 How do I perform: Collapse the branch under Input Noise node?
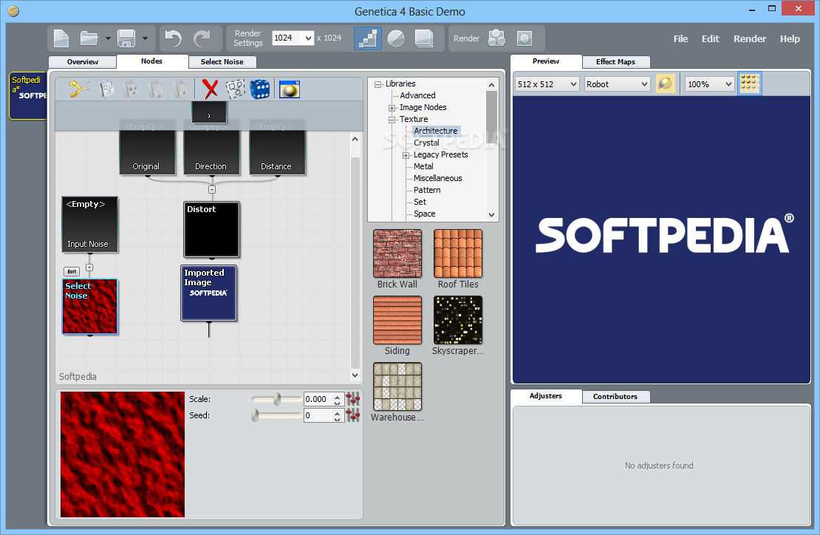89,267
